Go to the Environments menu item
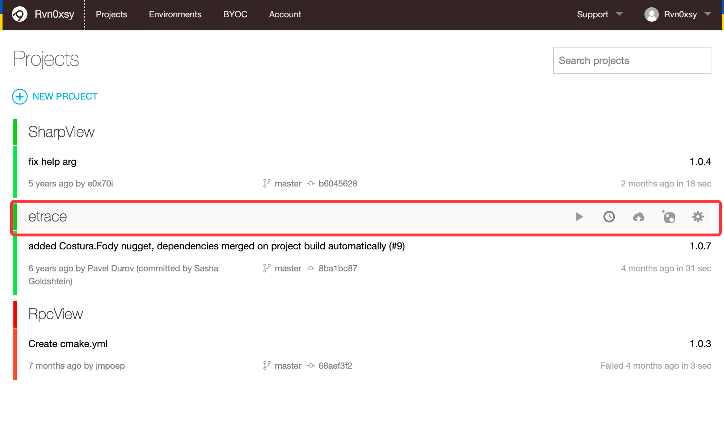The width and height of the screenshot is (724, 442). point(175,14)
